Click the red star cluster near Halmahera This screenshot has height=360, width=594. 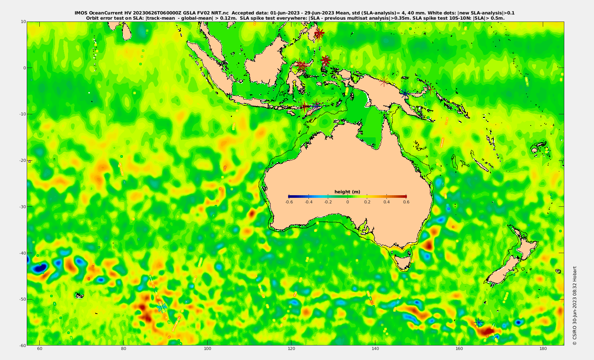(326, 60)
